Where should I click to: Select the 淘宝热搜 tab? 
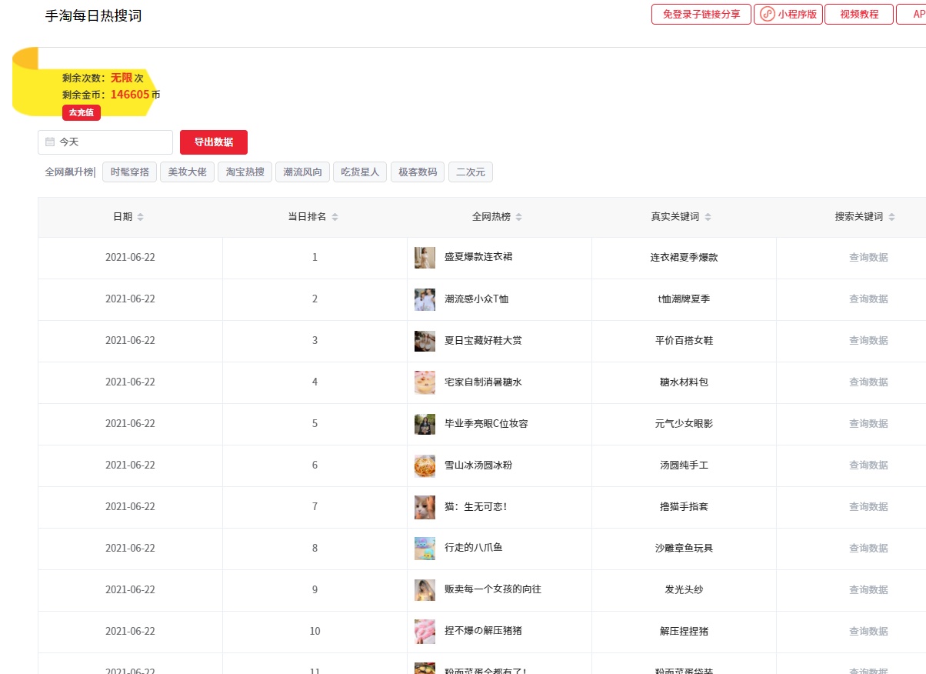point(245,172)
